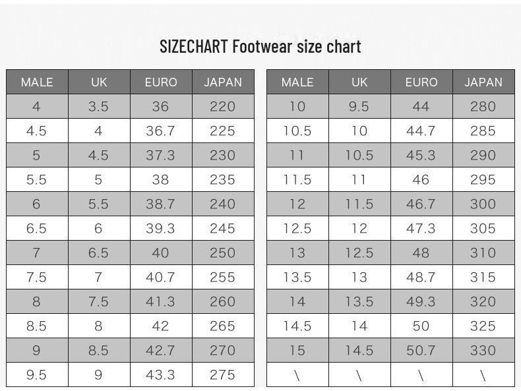Click the JAPAN 275 cell
This screenshot has height=391, width=521.
[x=222, y=375]
